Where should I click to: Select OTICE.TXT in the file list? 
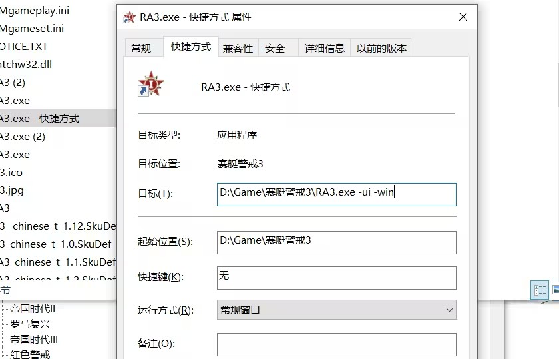(24, 47)
